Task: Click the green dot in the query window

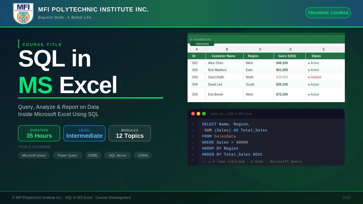Action: coord(204,114)
